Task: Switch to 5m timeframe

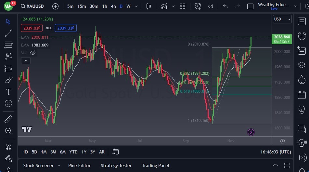Action: [x=70, y=6]
